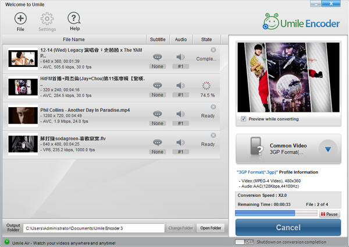Screen dimensions: 349x247
Task: Open subtitle None dropdown for first video
Action: 158,66
